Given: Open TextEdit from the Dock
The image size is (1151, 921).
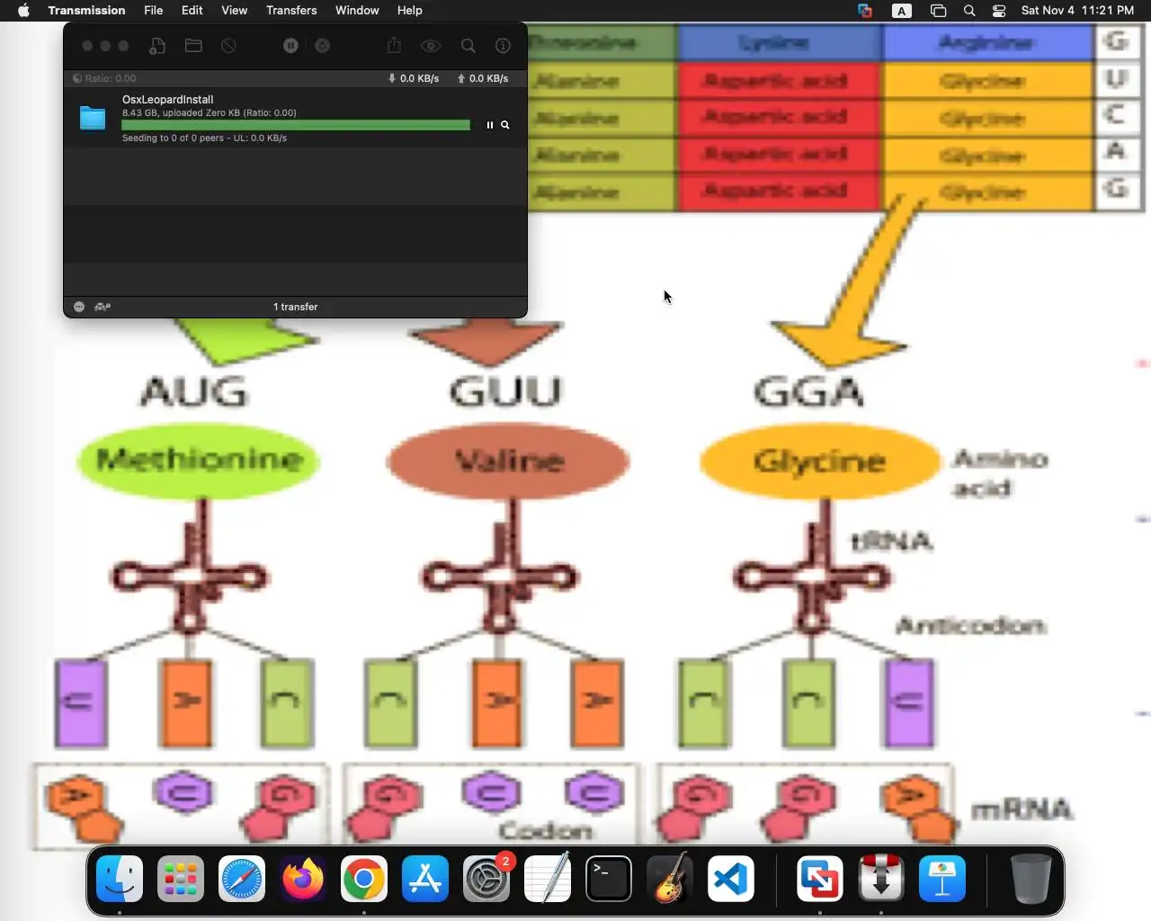Looking at the screenshot, I should tap(548, 879).
